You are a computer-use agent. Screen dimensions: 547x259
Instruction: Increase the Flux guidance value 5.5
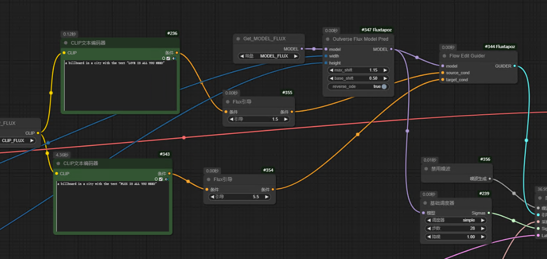click(266, 197)
